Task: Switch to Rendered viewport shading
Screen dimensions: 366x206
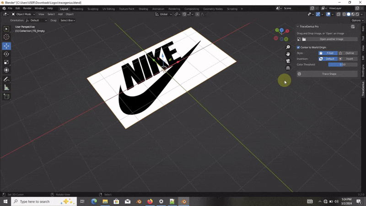Action: point(357,14)
